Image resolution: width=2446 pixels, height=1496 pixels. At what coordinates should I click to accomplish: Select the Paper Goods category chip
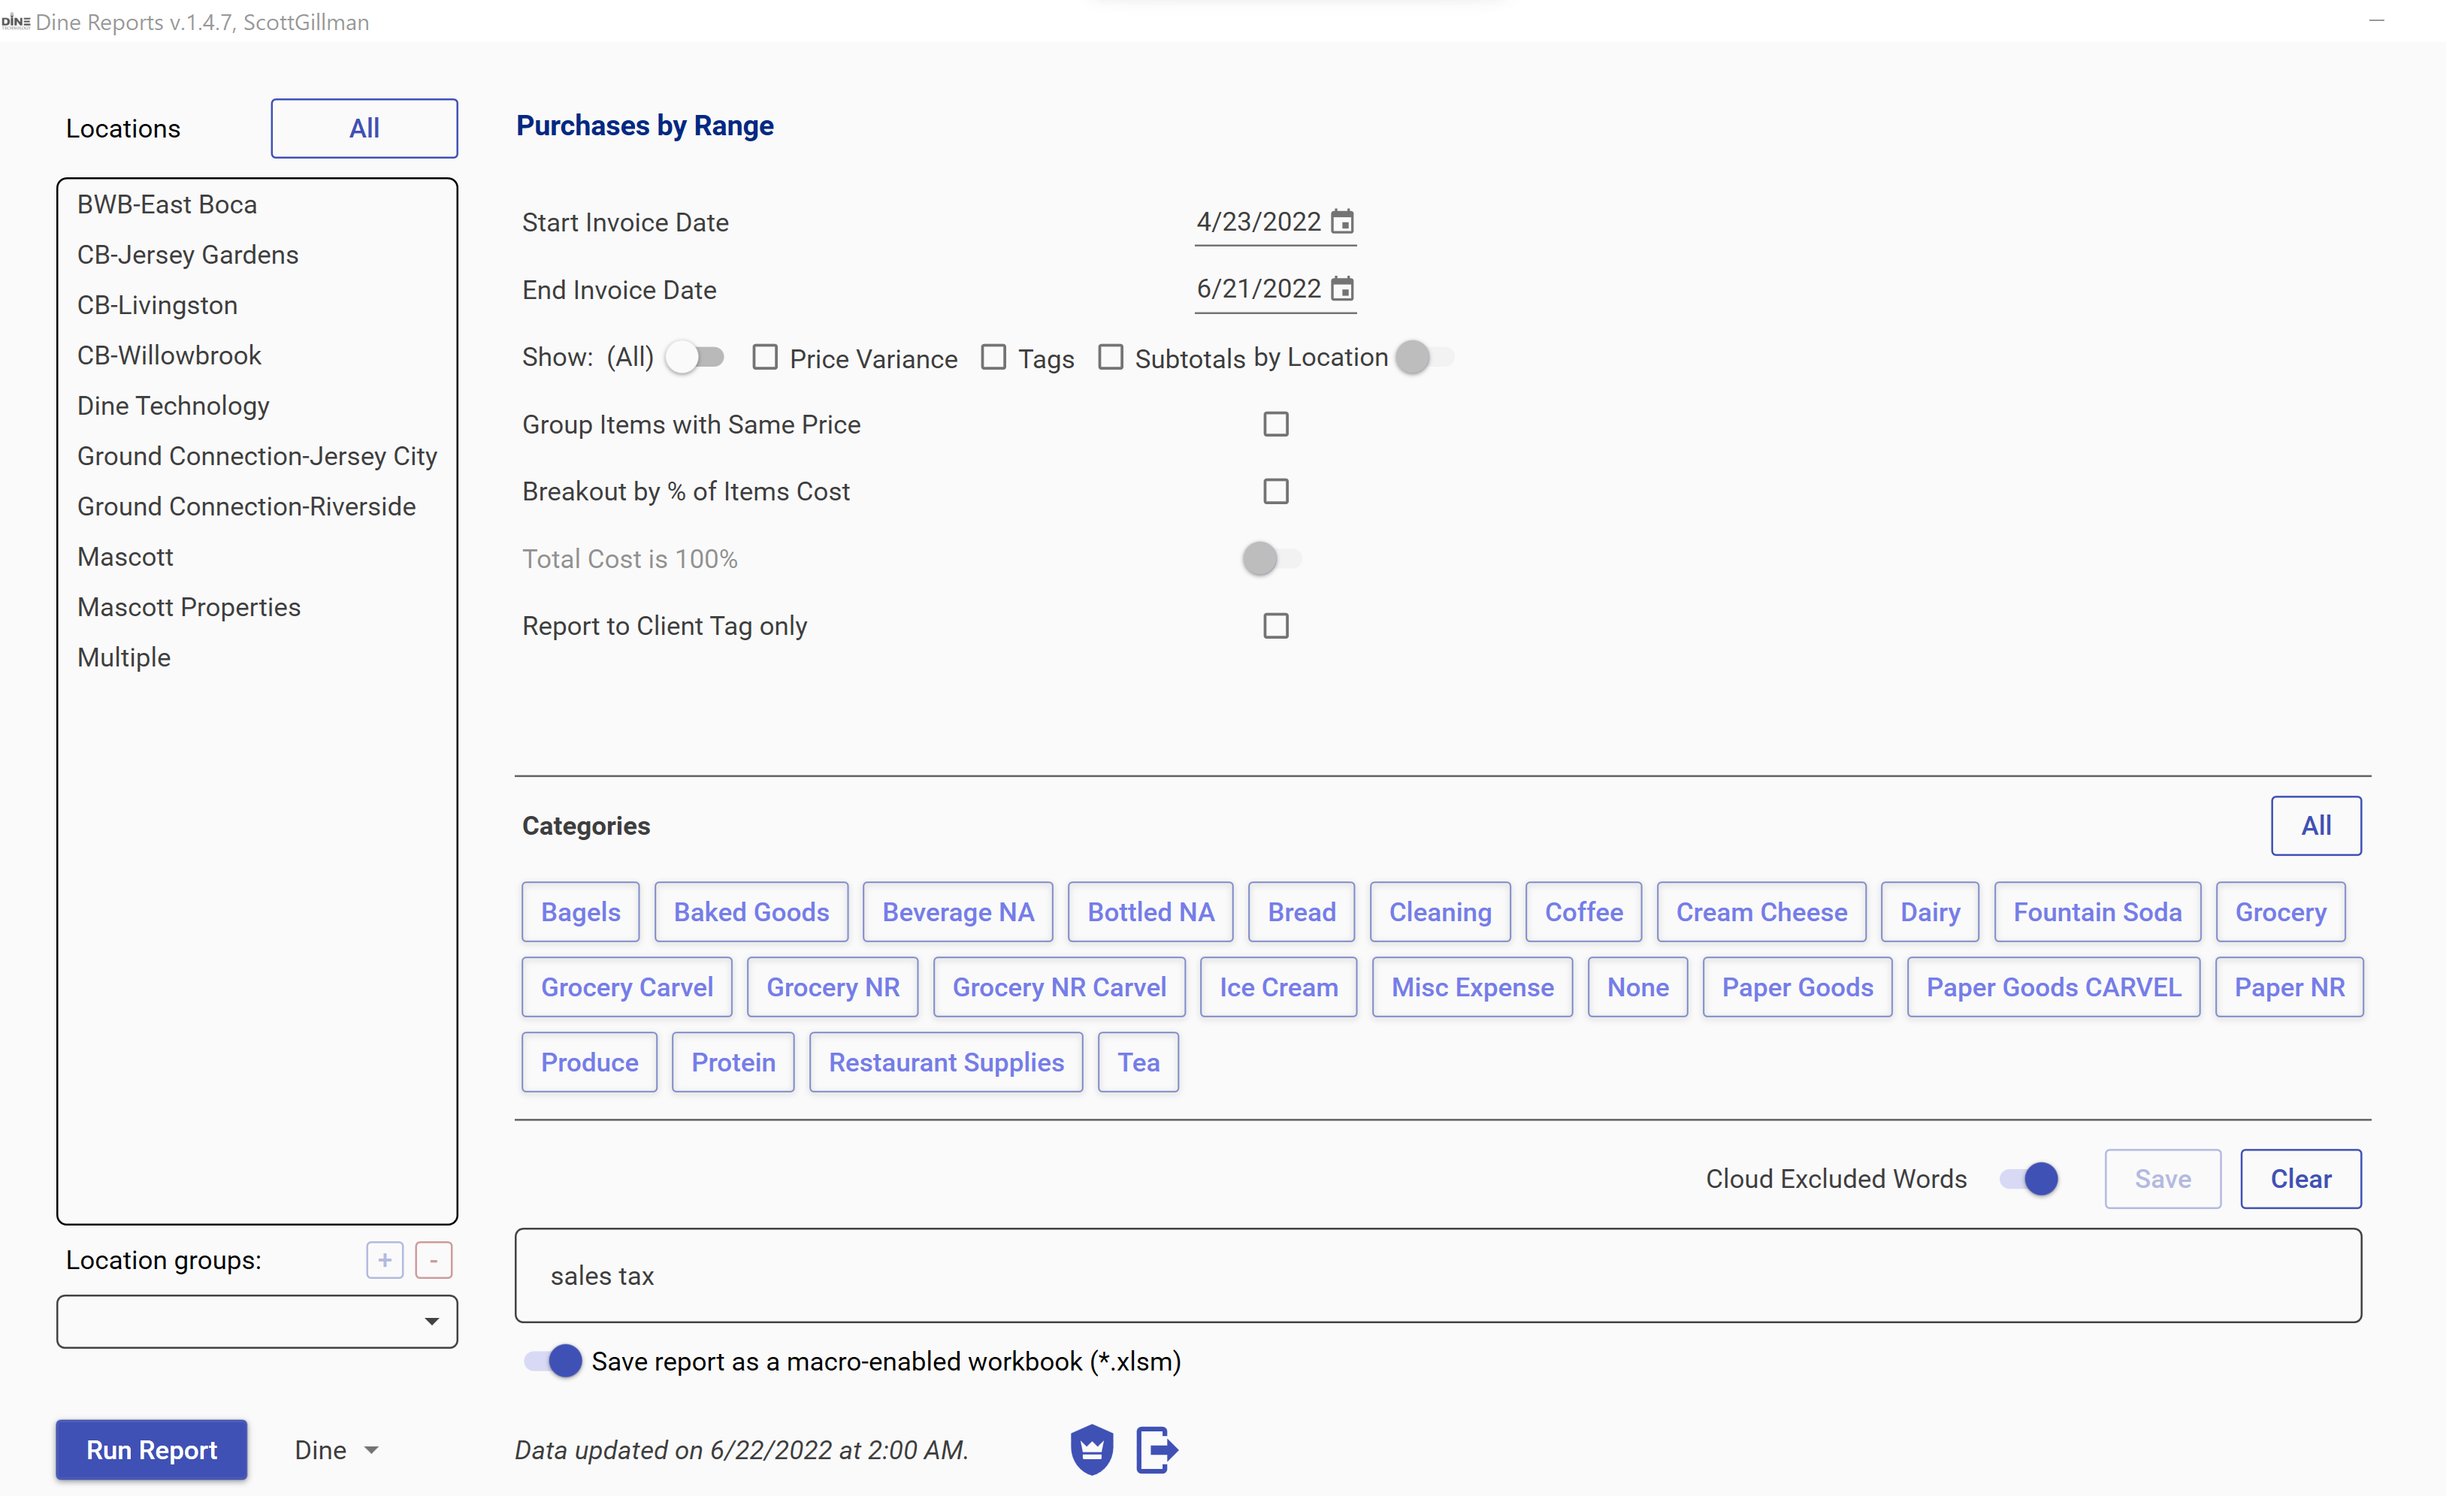pos(1797,988)
